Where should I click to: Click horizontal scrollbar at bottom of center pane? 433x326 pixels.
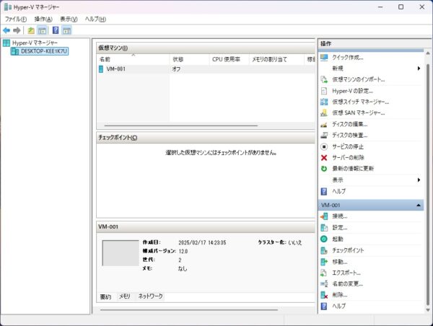tap(189, 310)
